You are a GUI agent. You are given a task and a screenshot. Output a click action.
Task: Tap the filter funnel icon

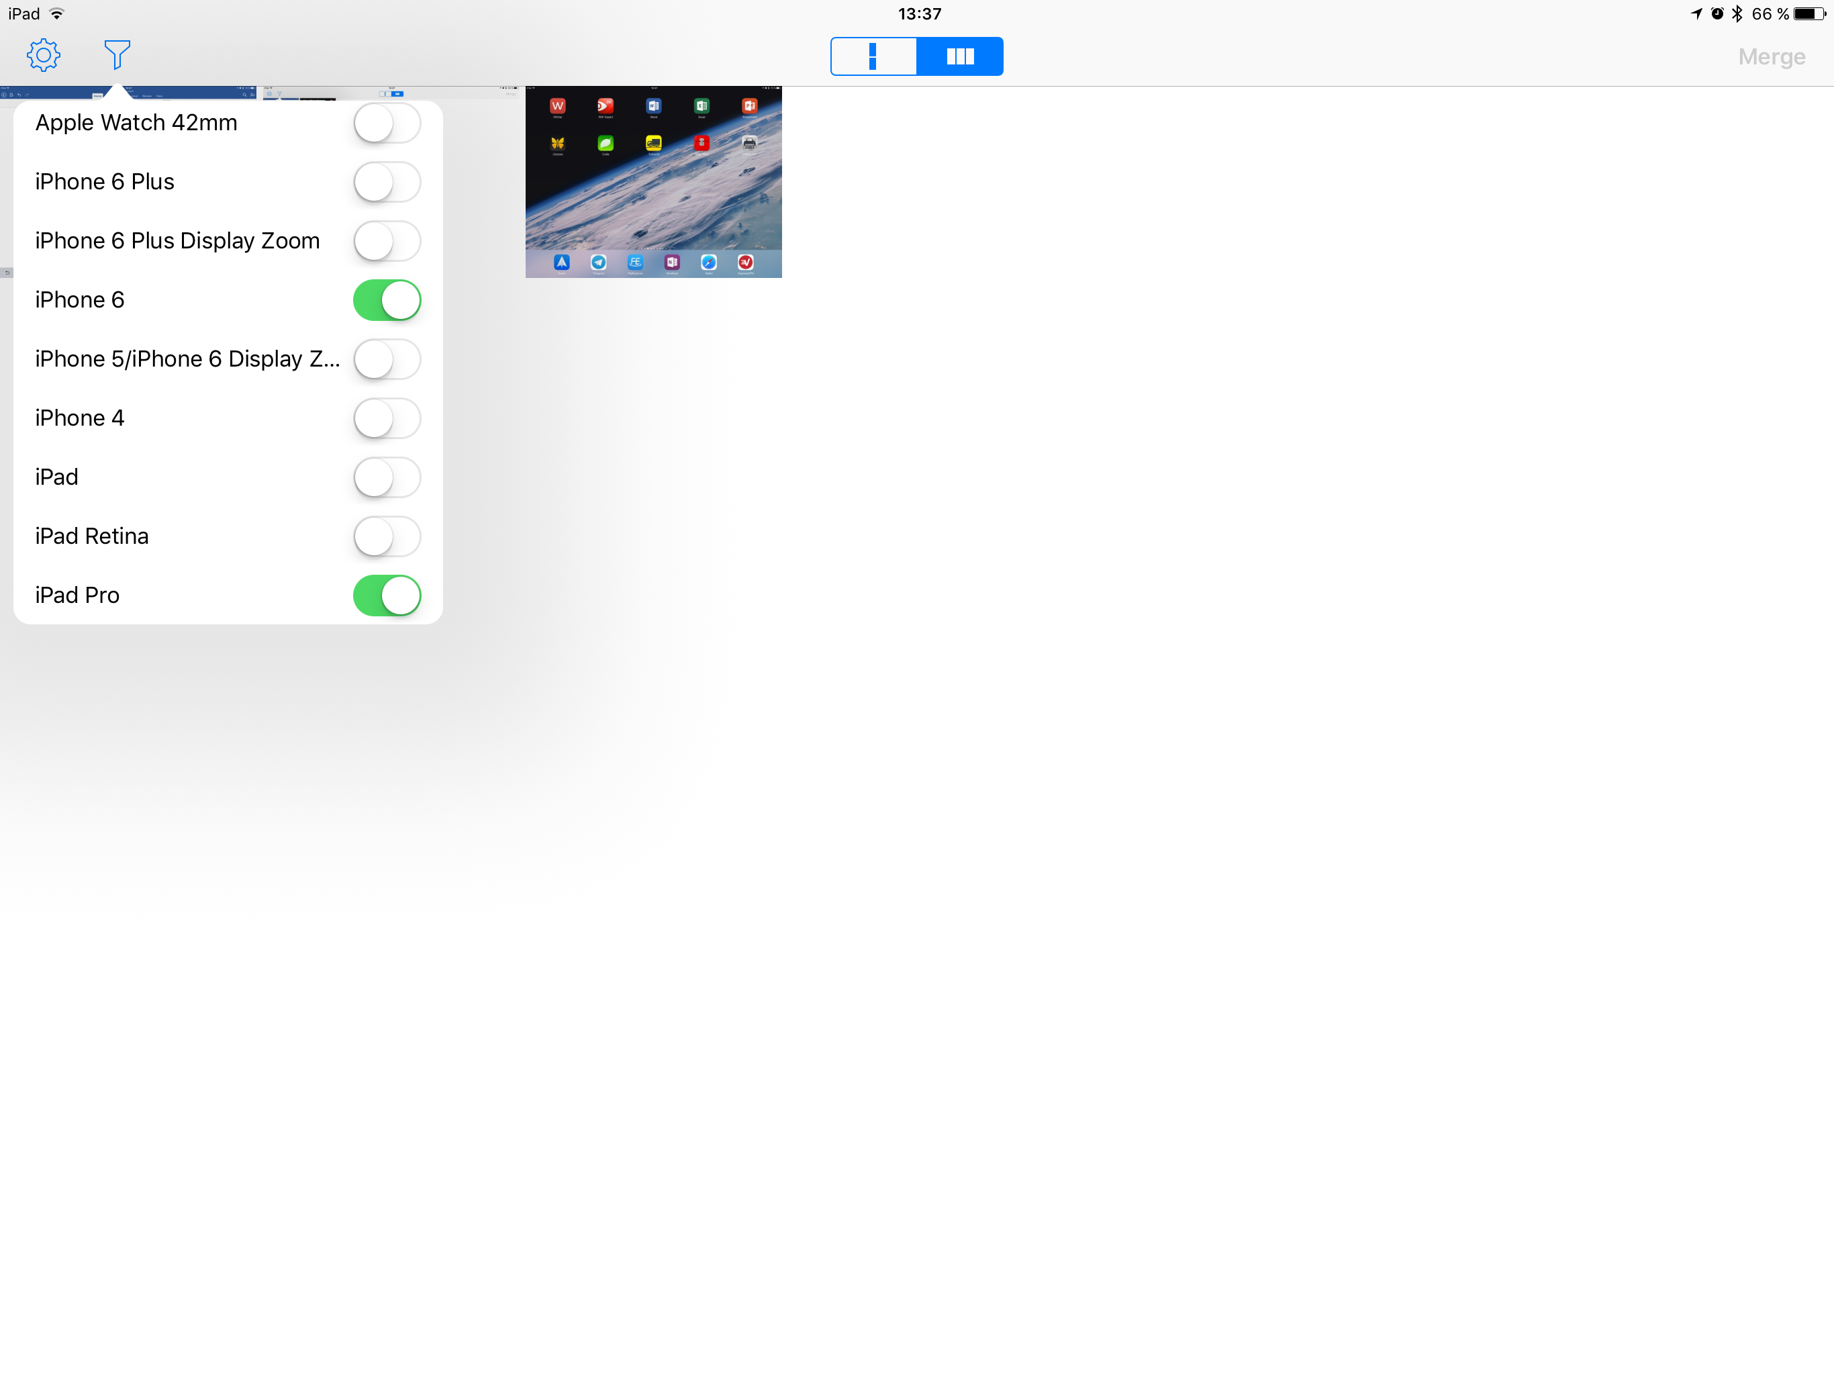point(117,56)
